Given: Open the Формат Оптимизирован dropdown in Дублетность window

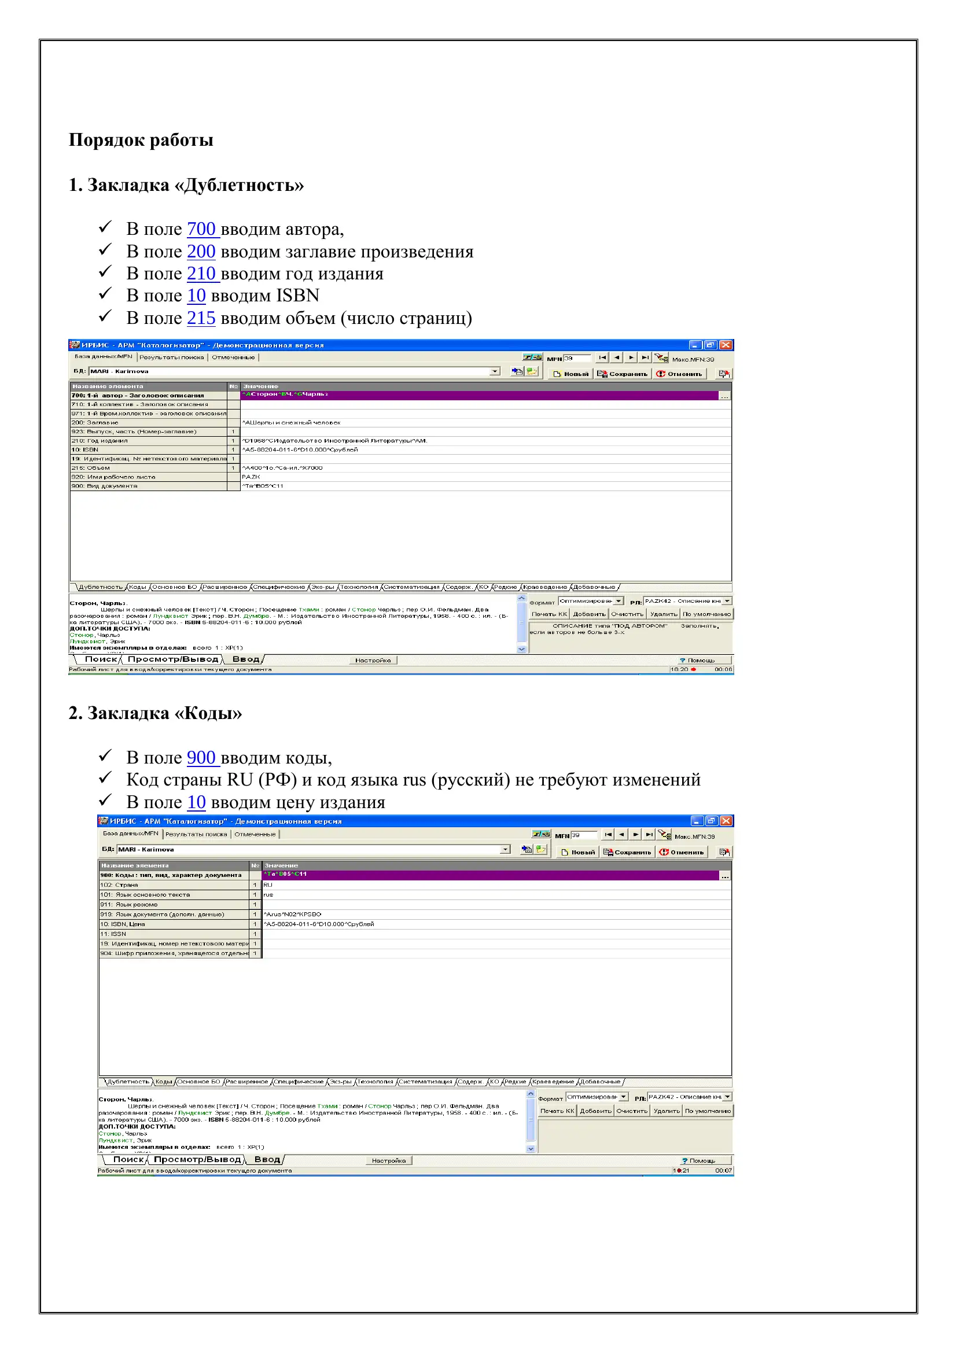Looking at the screenshot, I should pos(619,601).
